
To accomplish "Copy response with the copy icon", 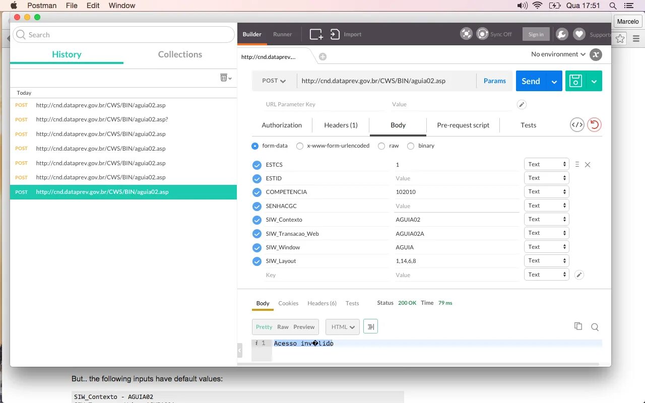I will pyautogui.click(x=578, y=326).
